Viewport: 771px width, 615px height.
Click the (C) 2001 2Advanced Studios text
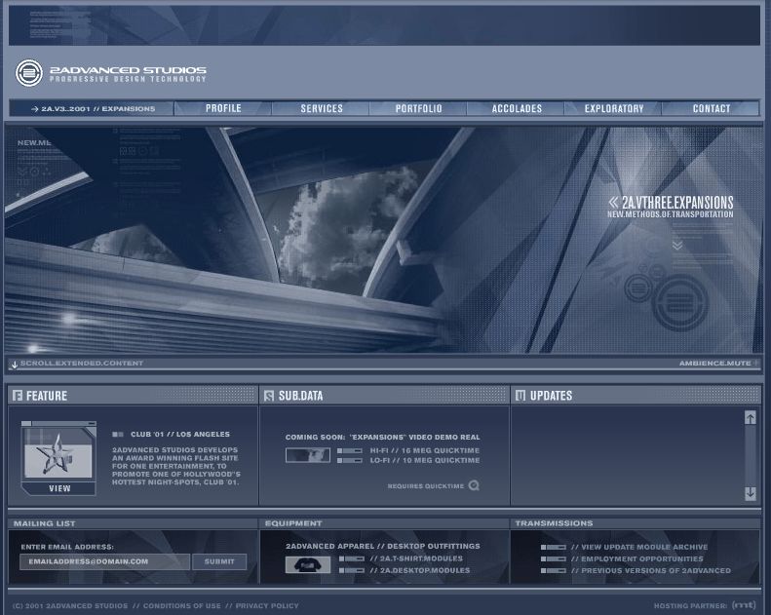pos(70,605)
